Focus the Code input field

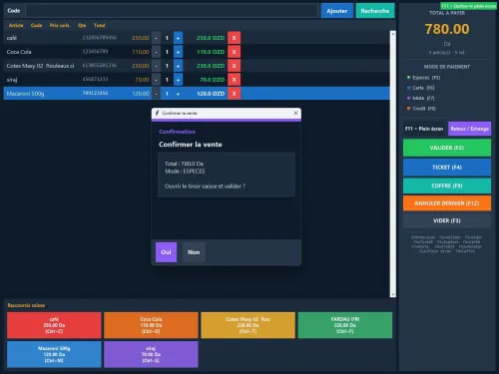point(172,11)
